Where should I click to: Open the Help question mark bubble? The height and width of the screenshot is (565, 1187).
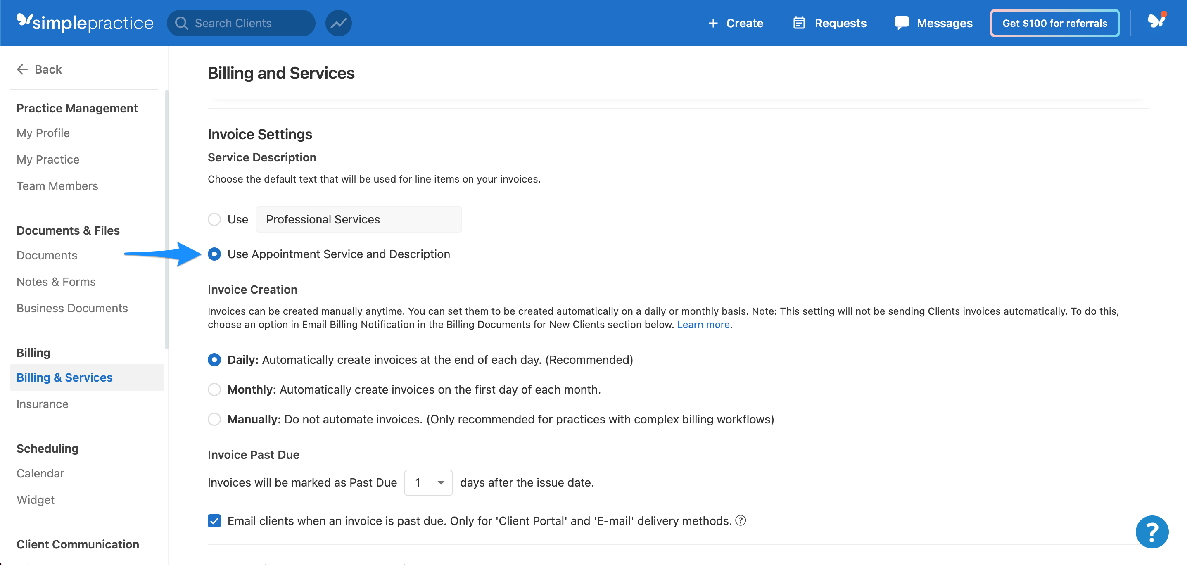coord(1152,532)
